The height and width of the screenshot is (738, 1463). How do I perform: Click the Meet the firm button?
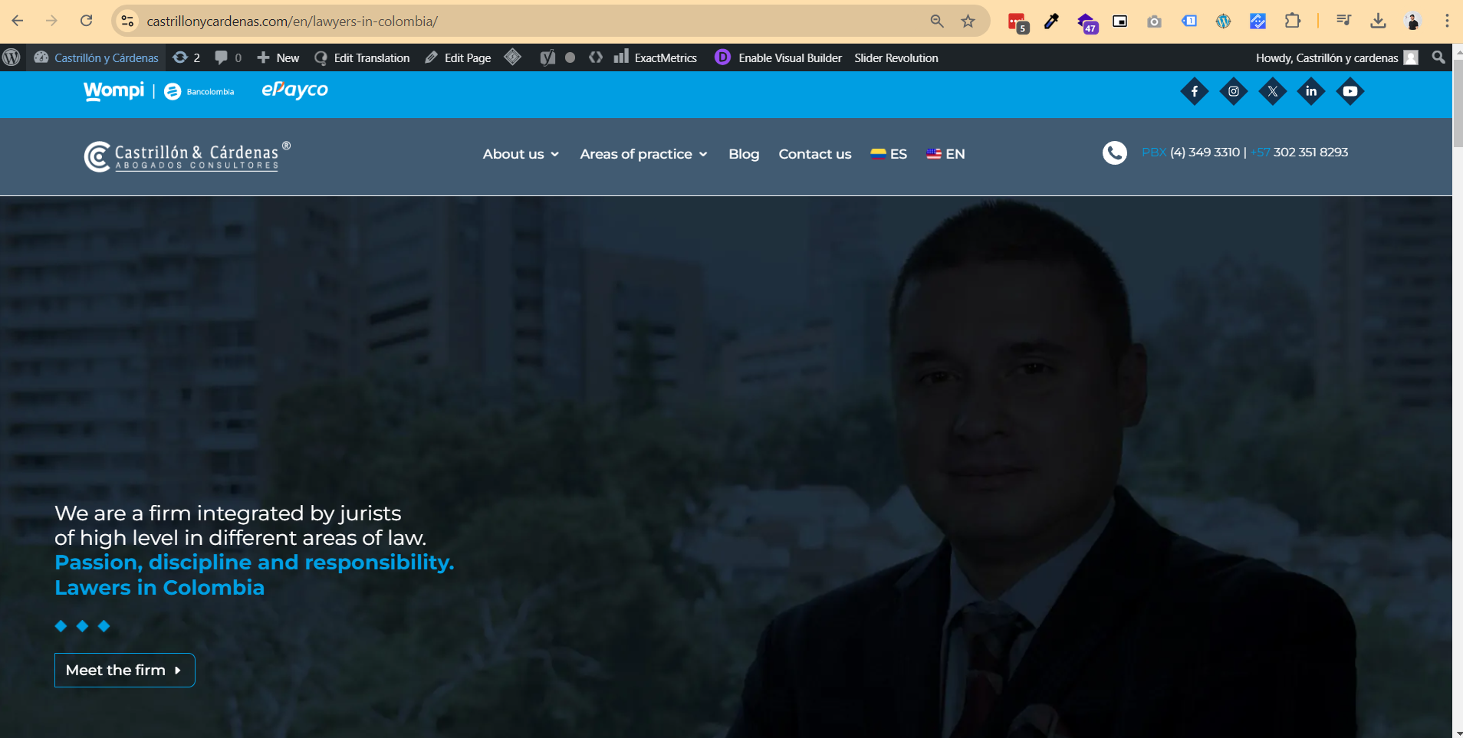click(x=125, y=671)
